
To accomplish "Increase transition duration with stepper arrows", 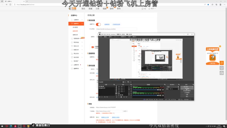I will click(x=178, y=88).
